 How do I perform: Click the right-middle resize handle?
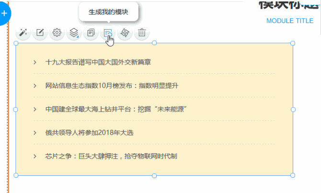pos(293,110)
